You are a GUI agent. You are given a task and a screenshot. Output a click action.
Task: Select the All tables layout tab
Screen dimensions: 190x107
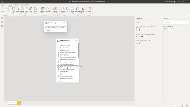(x=12, y=103)
